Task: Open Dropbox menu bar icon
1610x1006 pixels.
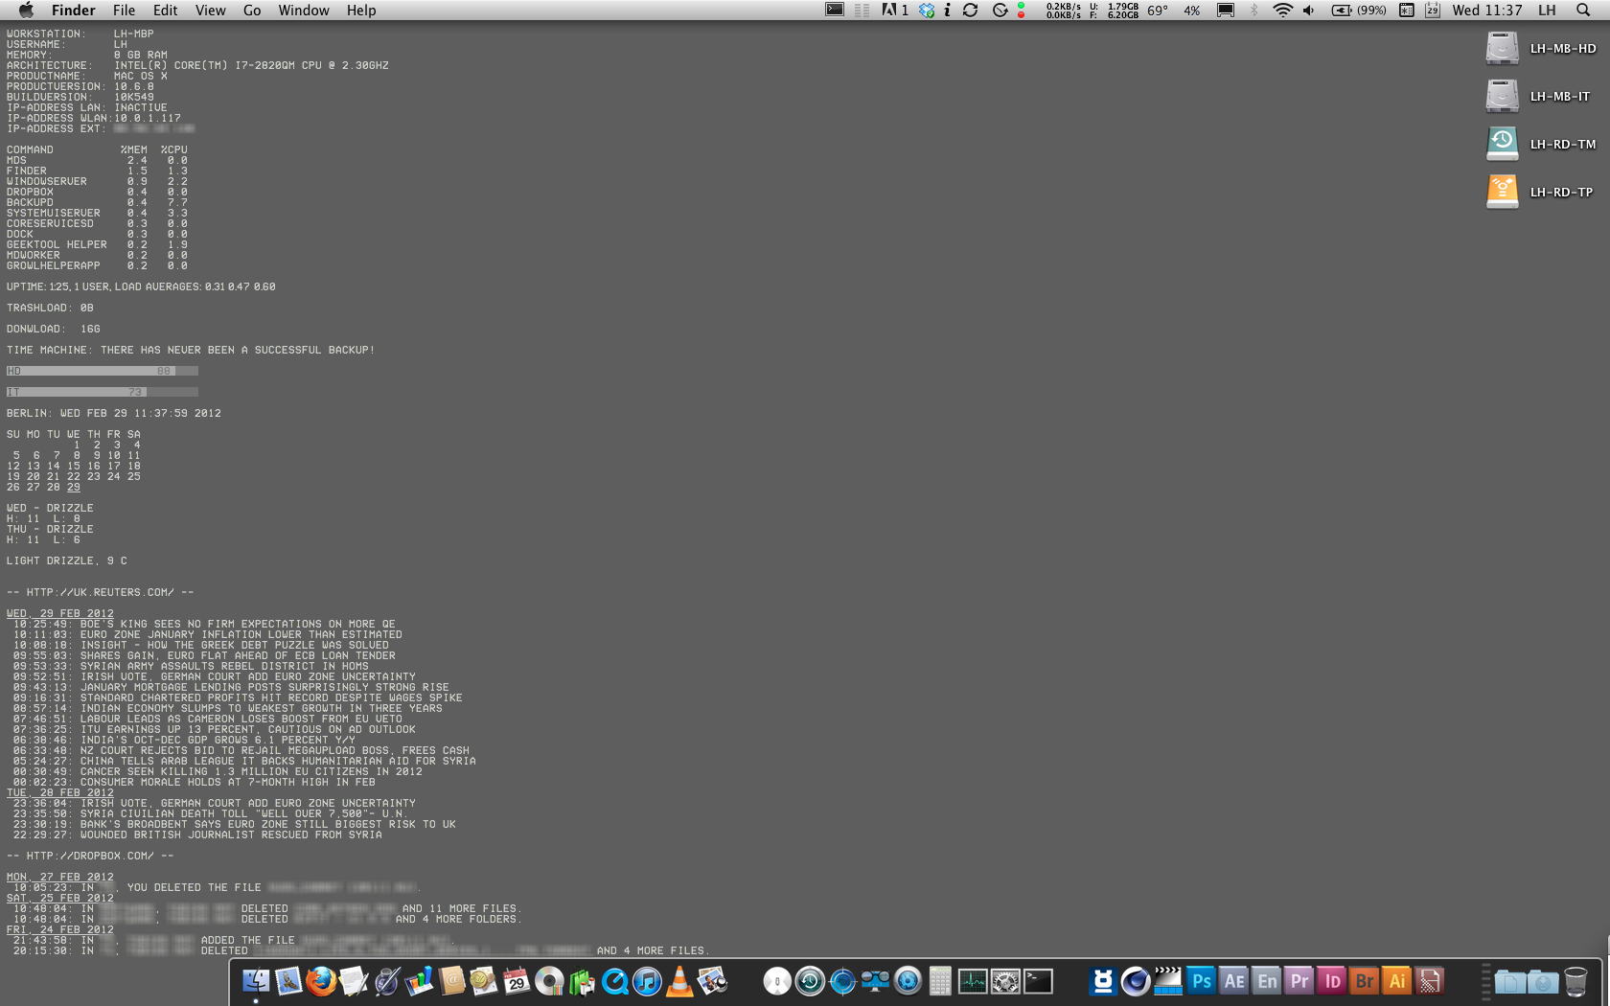Action: pos(927,10)
